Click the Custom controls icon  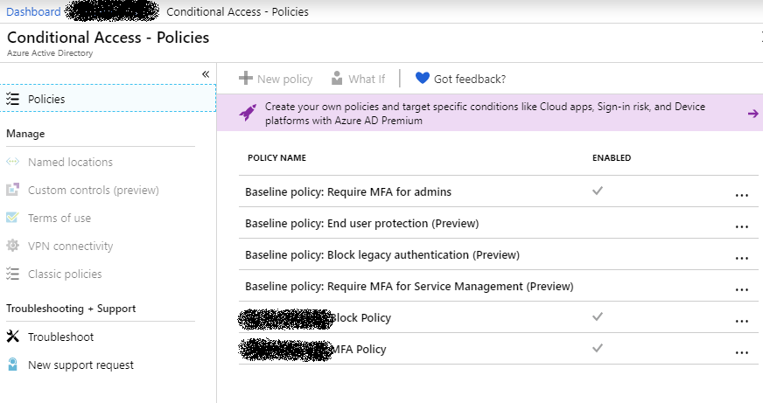tap(12, 190)
